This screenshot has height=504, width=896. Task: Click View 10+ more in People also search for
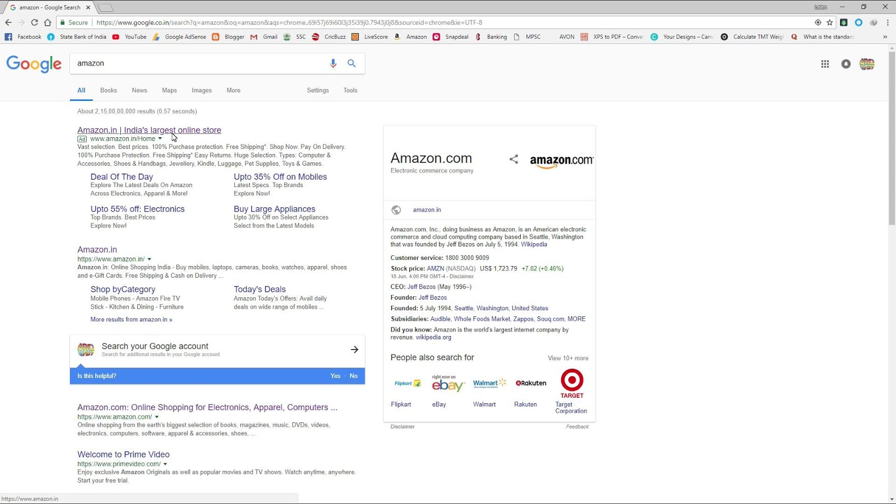(568, 358)
